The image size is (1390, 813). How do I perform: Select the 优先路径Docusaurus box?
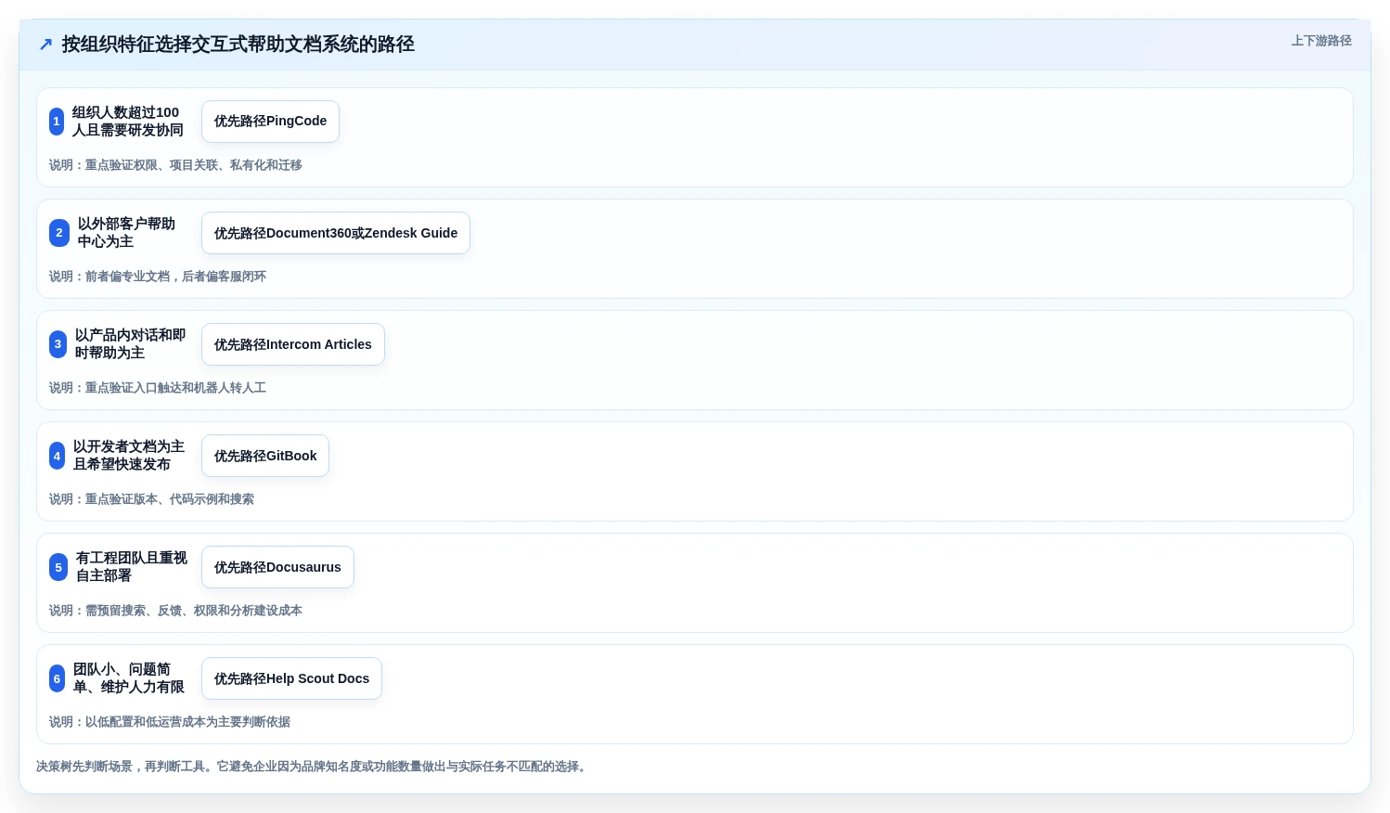(277, 567)
